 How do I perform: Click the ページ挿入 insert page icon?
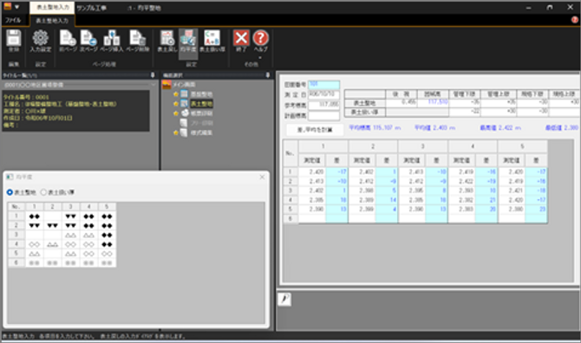point(112,38)
